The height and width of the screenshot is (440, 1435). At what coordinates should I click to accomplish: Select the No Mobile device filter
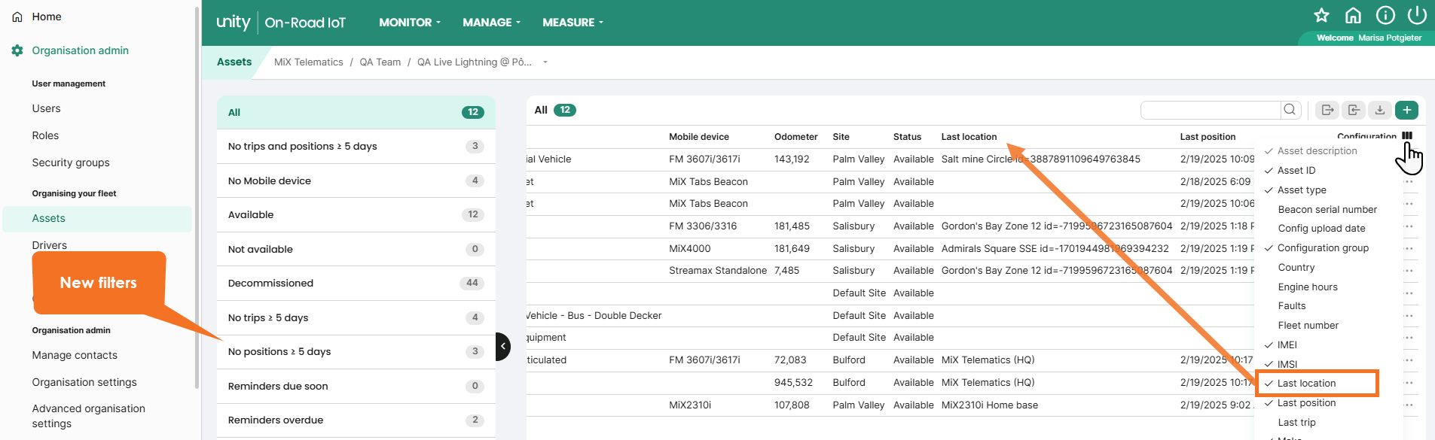click(x=356, y=181)
